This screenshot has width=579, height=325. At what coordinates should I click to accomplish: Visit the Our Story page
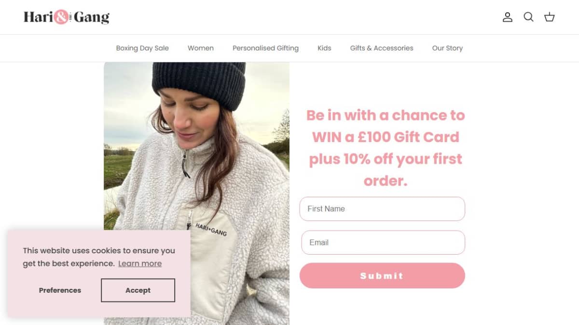point(447,48)
